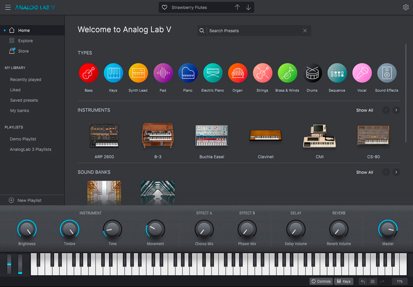
Task: Open the teal tunnel sound bank thumbnail
Action: (157, 193)
